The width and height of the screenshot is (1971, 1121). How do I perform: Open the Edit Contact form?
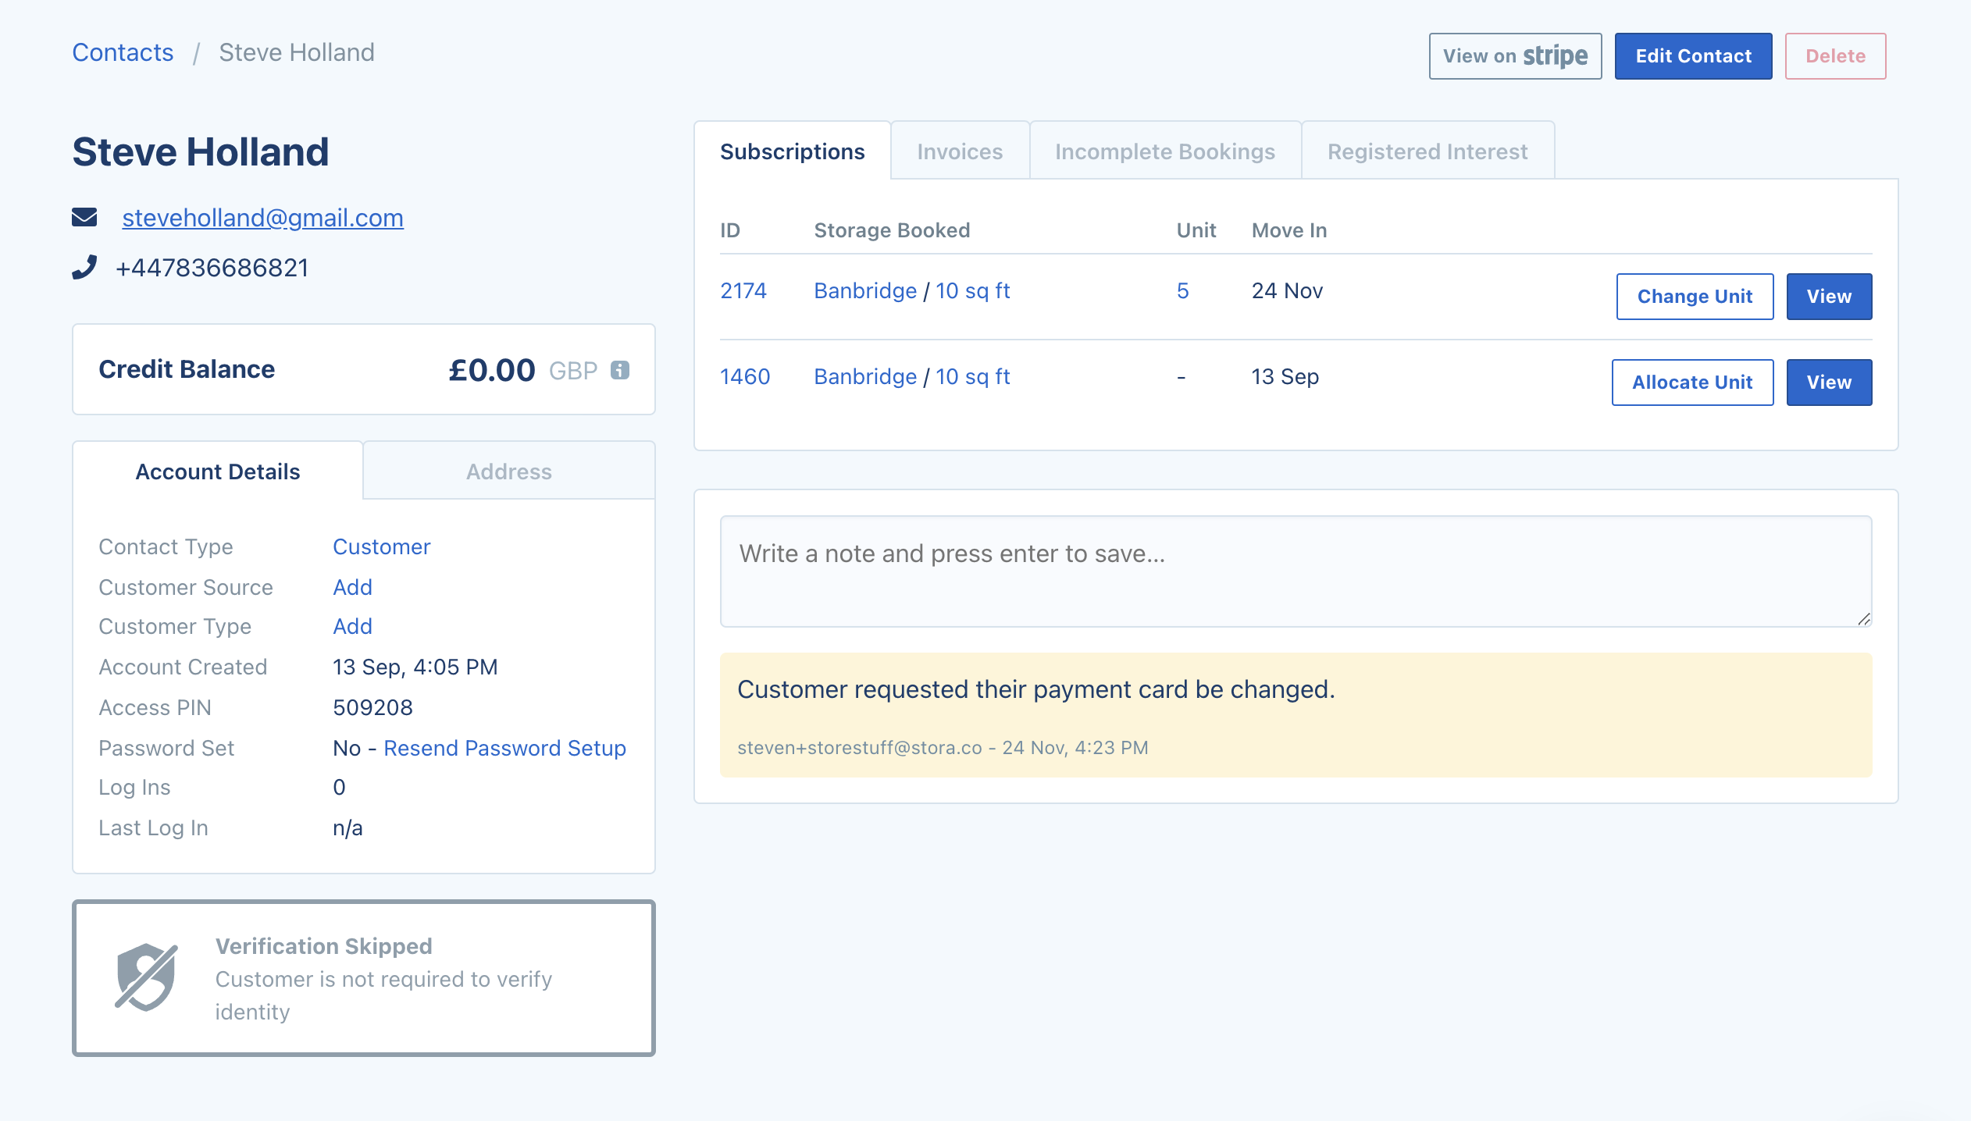1693,56
